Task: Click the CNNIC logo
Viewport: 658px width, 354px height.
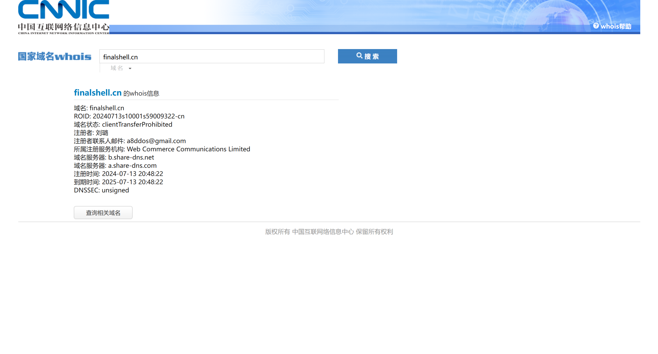Action: (63, 10)
